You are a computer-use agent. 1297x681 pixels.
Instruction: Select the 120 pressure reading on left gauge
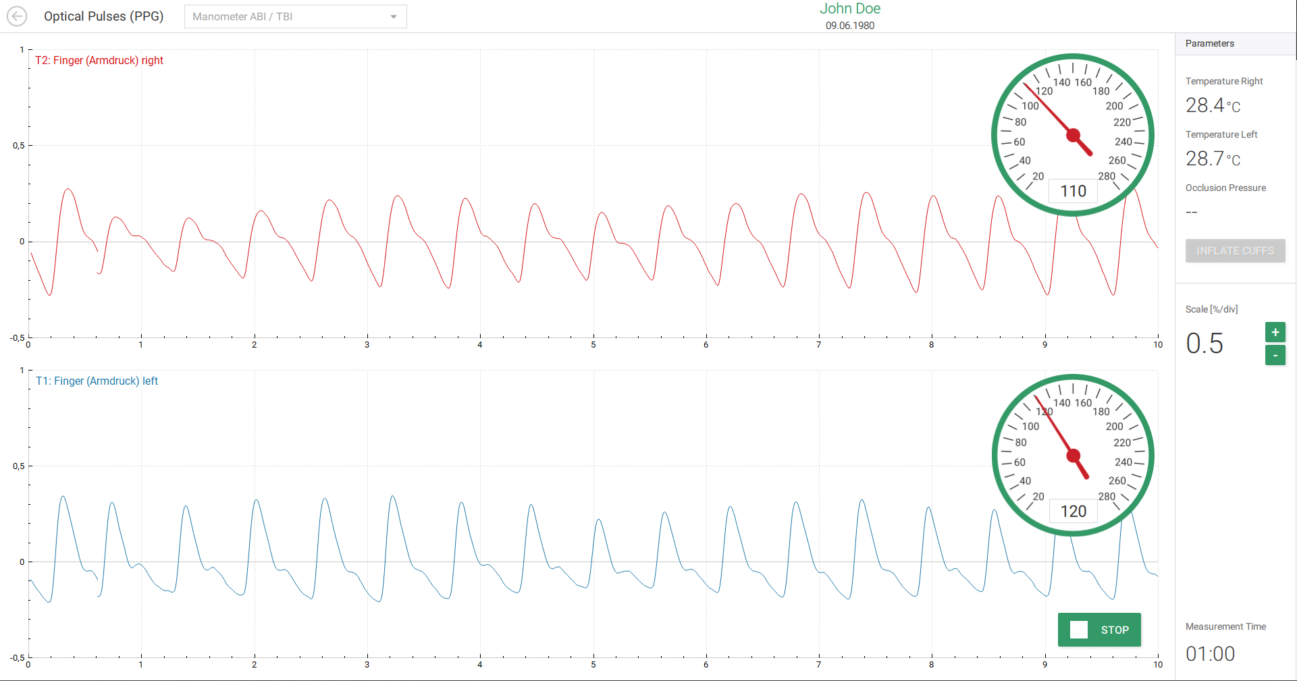(1073, 512)
